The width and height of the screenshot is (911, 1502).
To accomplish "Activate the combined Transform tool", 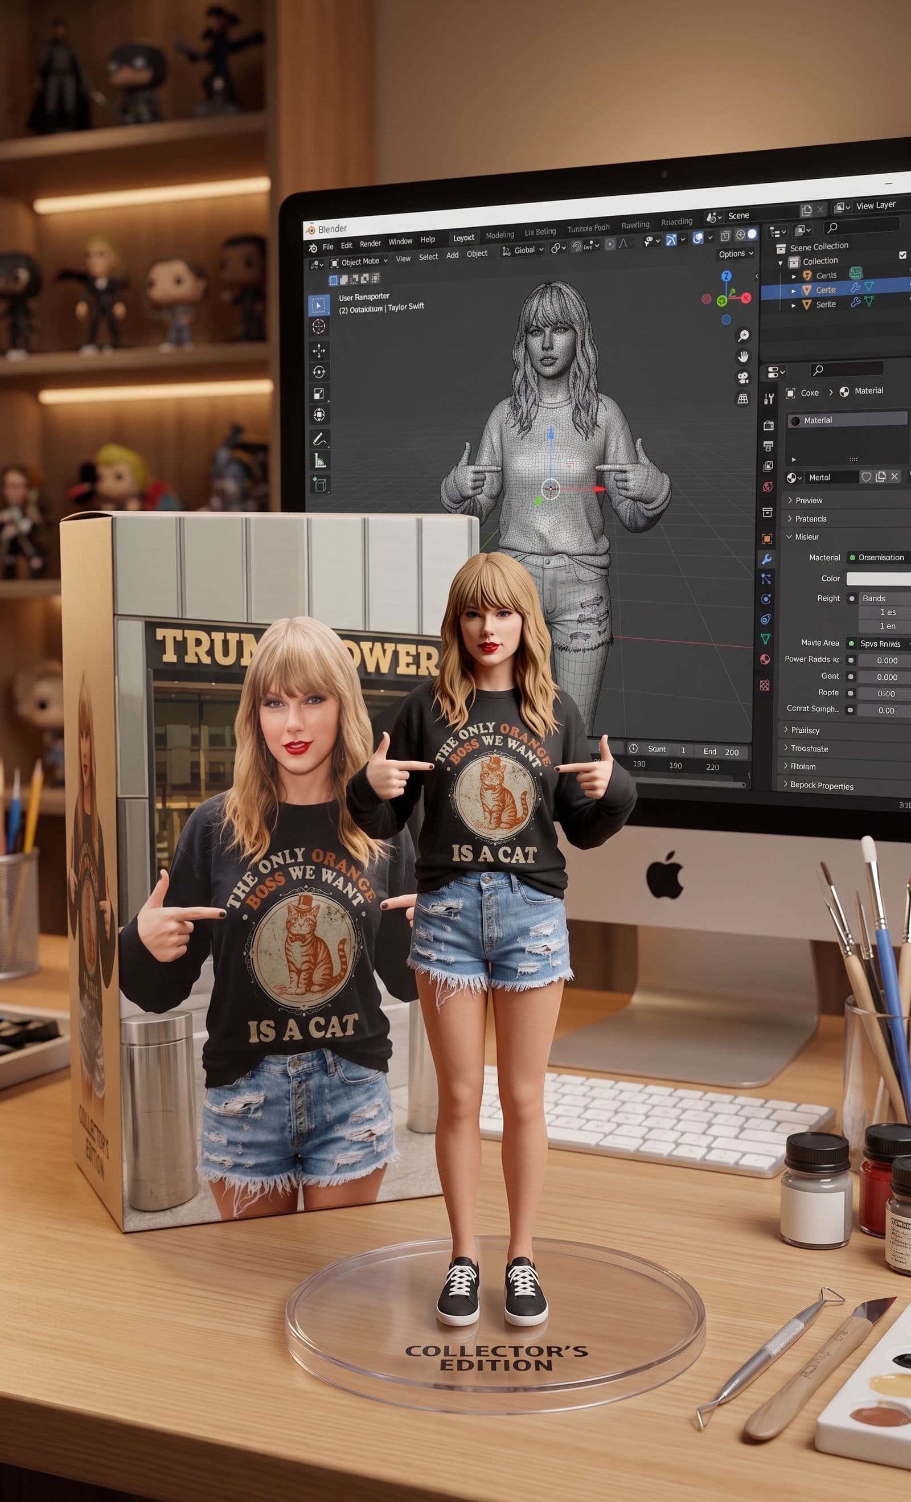I will coord(319,415).
